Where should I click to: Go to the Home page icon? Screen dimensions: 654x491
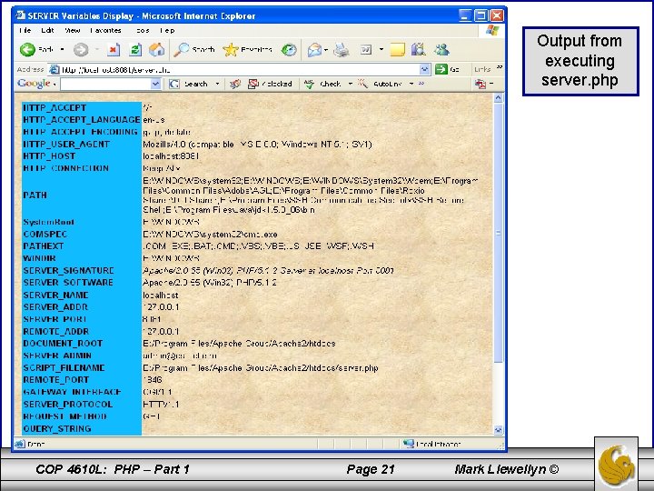(157, 50)
